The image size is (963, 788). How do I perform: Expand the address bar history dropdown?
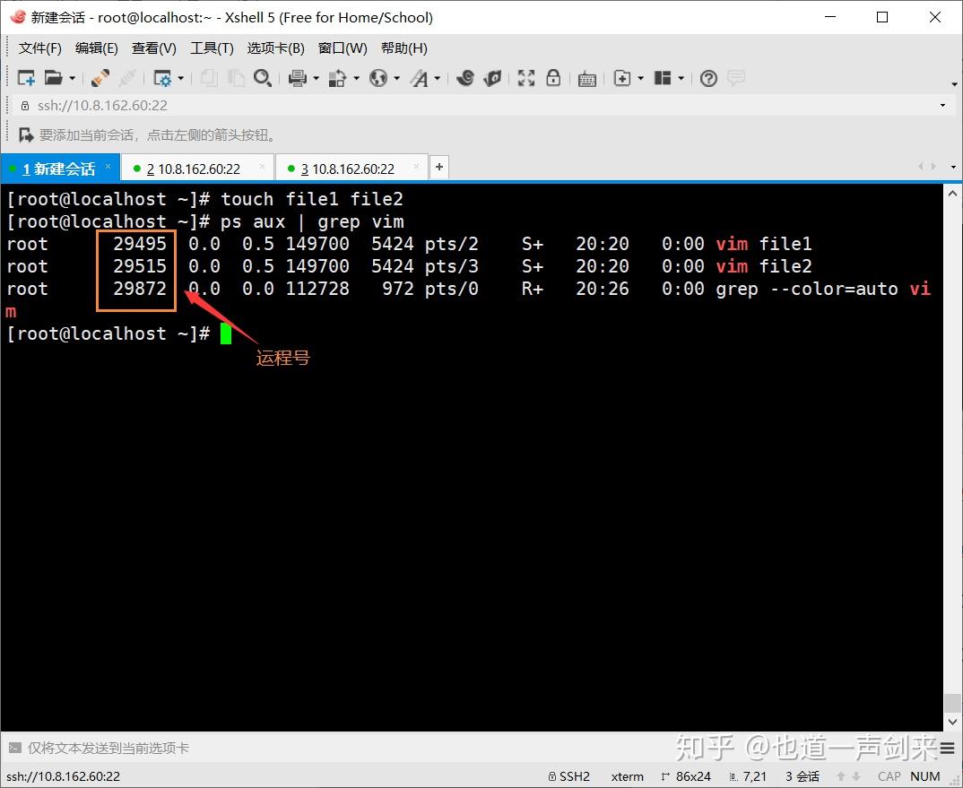942,106
